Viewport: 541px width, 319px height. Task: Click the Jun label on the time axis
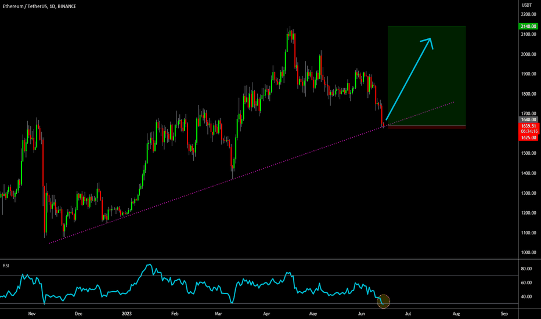click(x=361, y=313)
